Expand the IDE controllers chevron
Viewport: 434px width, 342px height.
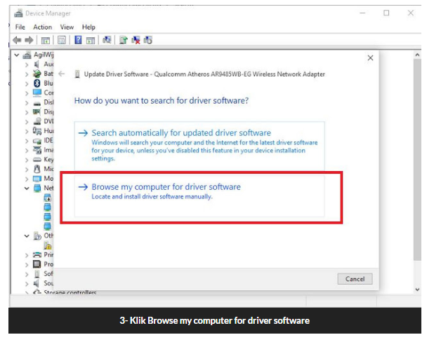(27, 141)
